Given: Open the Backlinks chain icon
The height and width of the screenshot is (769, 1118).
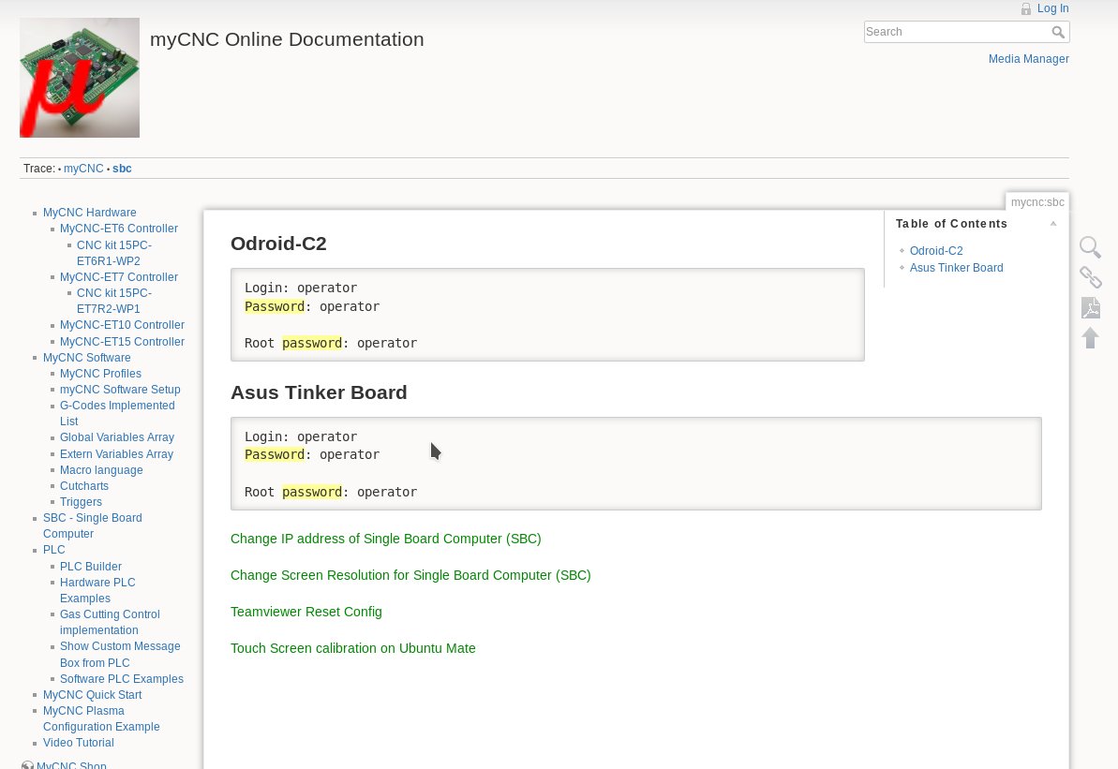Looking at the screenshot, I should [x=1090, y=277].
